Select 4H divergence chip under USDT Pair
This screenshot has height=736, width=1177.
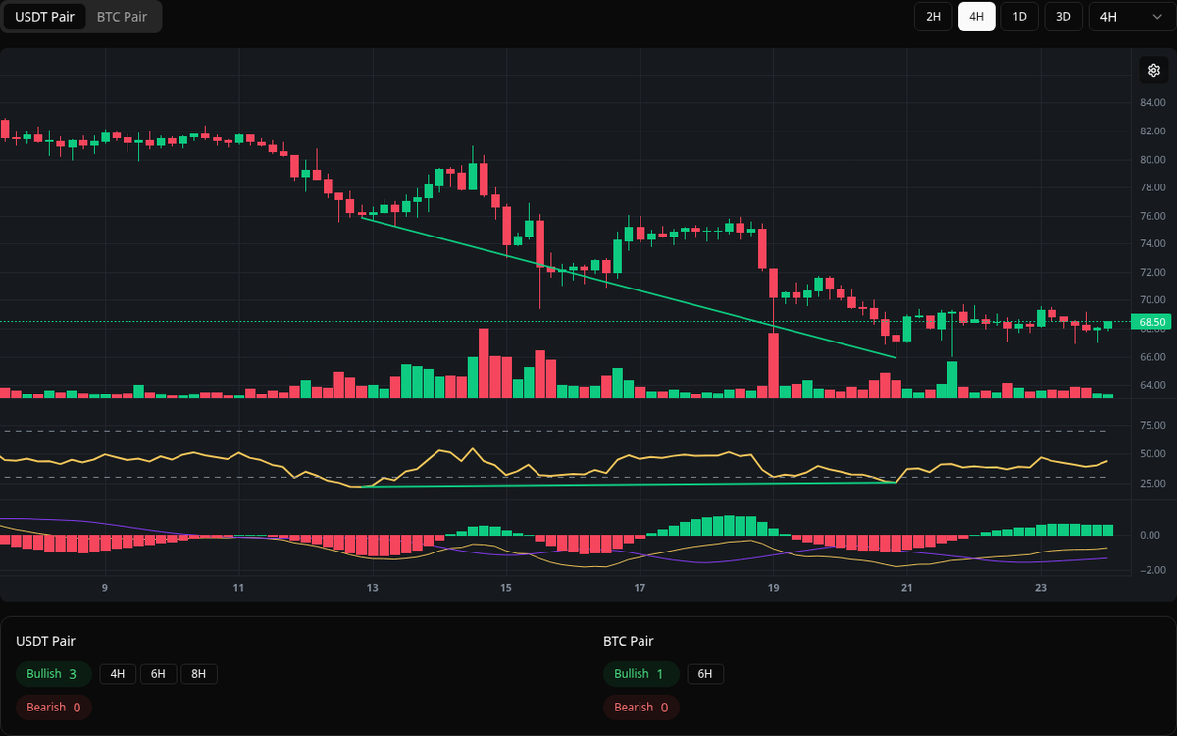point(118,674)
